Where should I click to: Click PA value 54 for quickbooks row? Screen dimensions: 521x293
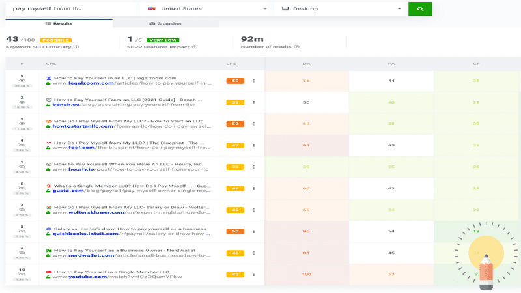(x=391, y=232)
